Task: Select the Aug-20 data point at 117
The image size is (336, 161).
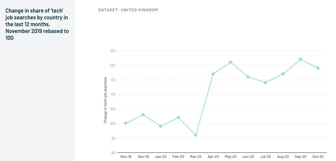Action: 283,74
